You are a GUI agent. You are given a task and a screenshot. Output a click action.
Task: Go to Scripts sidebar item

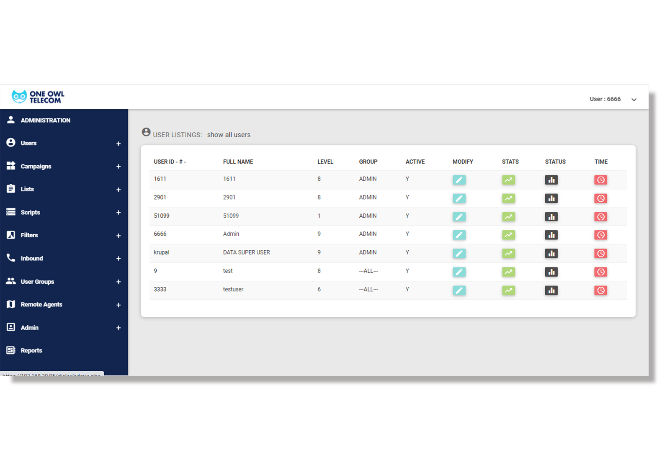pos(30,213)
